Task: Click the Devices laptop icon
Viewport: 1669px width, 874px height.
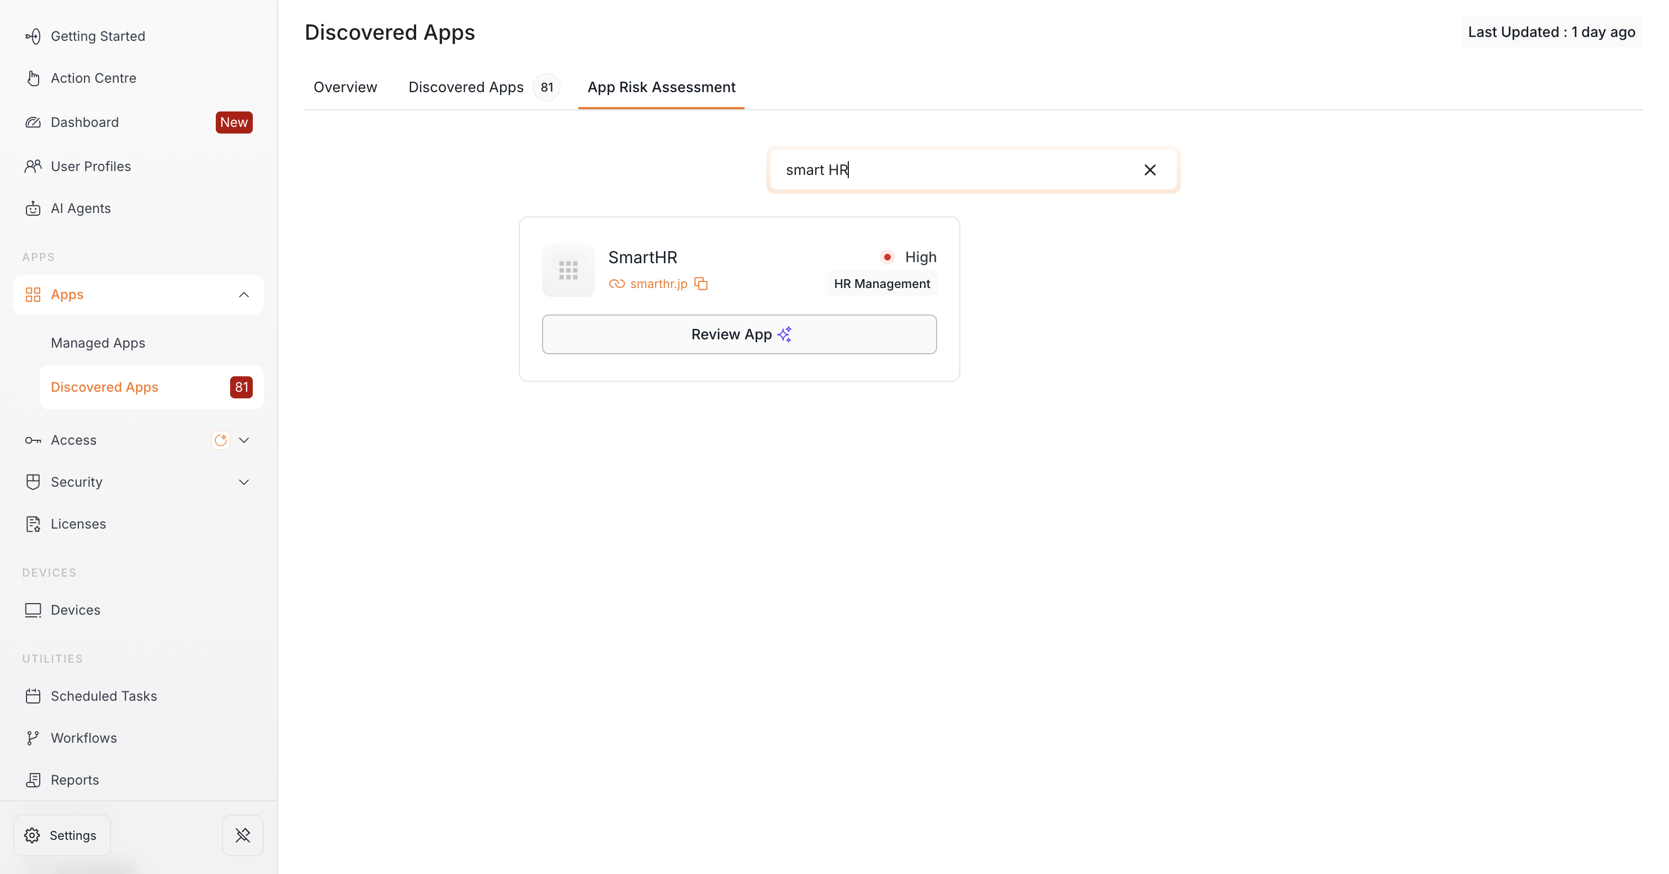Action: coord(33,610)
